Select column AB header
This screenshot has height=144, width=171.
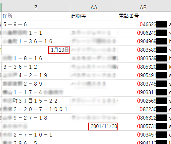point(143,7)
